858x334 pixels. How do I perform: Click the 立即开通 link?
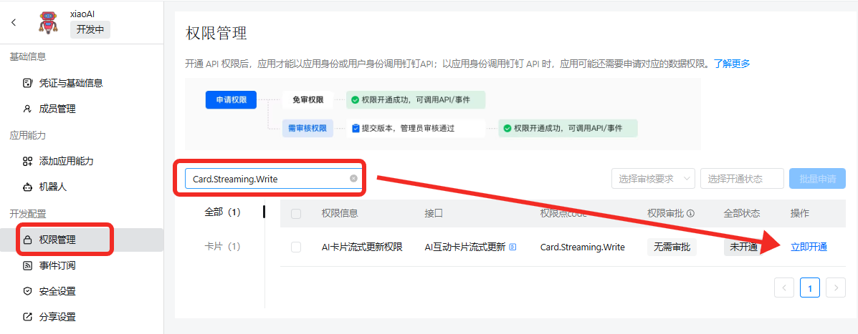pos(809,247)
